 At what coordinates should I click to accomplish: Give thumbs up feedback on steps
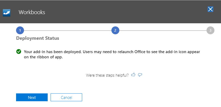pos(133,75)
